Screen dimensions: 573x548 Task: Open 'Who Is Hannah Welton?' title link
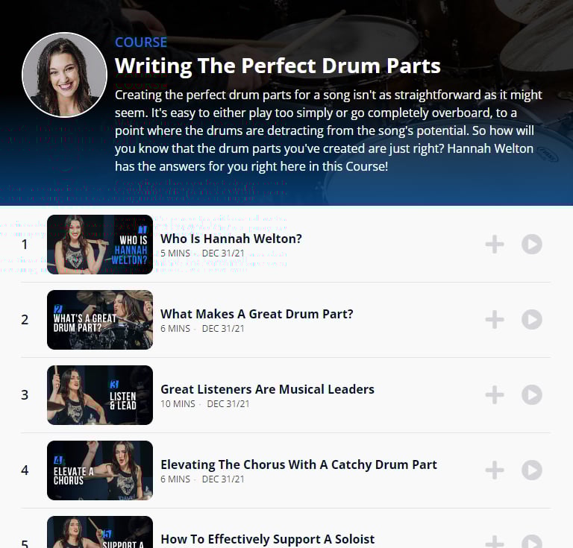231,239
